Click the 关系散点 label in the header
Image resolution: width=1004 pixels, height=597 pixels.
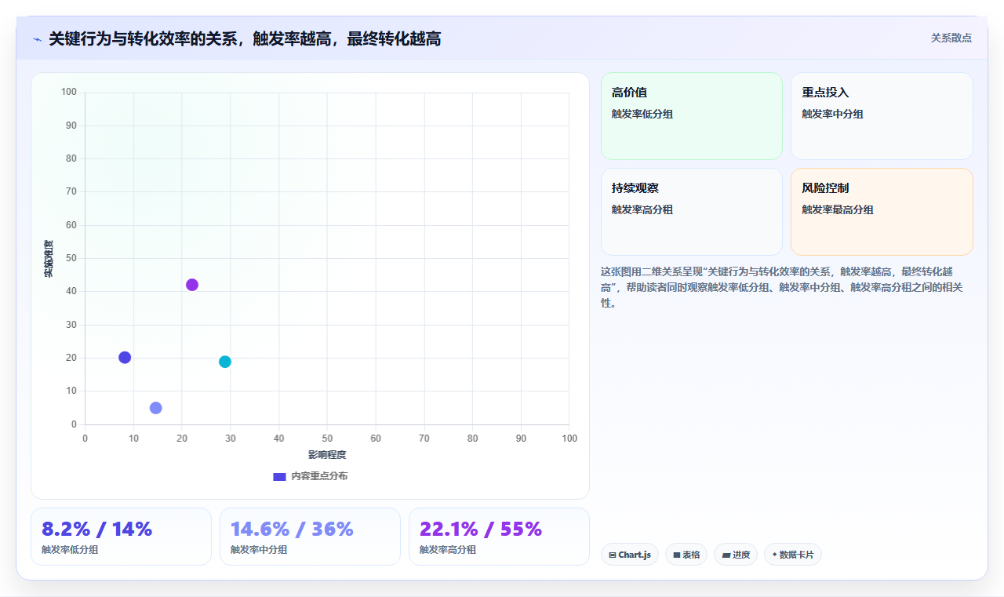coord(951,38)
